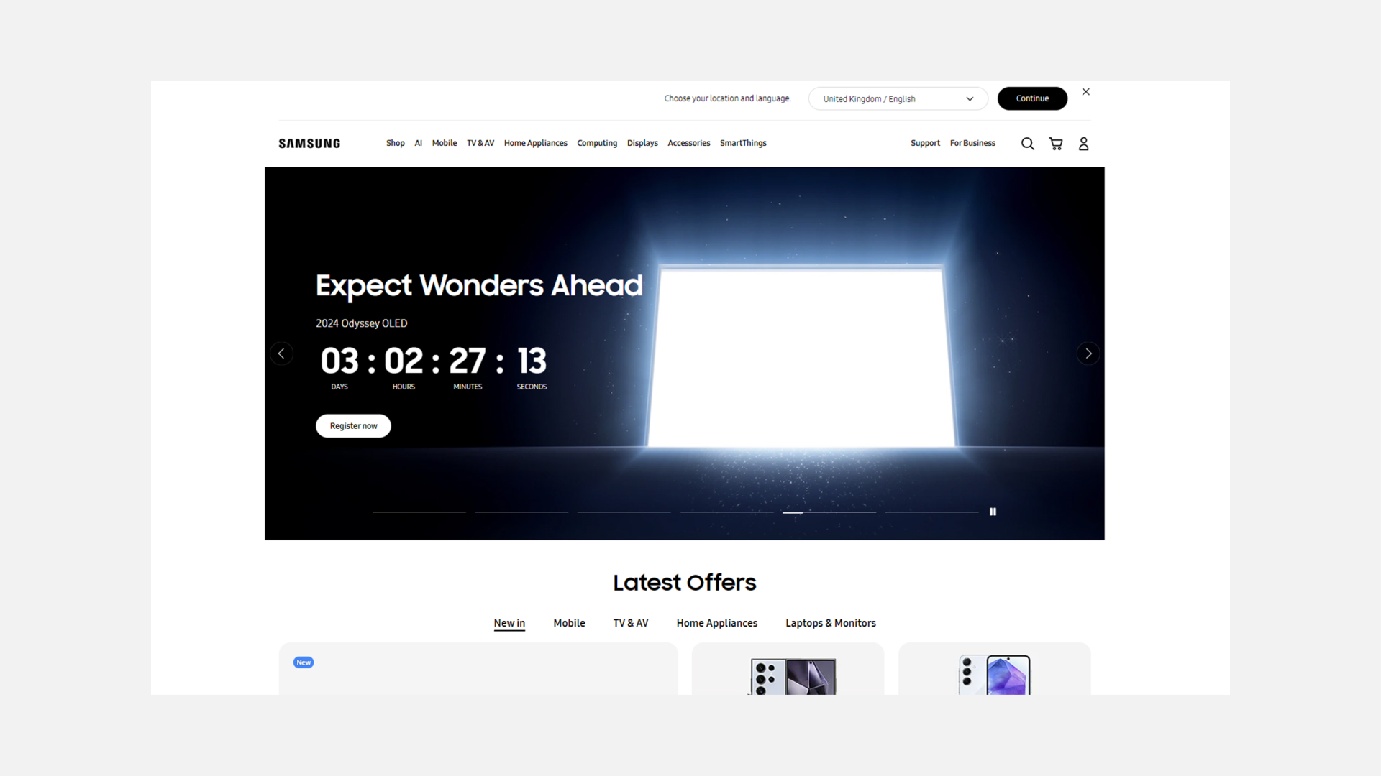Jump to first carousel progress indicator
Viewport: 1381px width, 776px height.
click(x=419, y=512)
